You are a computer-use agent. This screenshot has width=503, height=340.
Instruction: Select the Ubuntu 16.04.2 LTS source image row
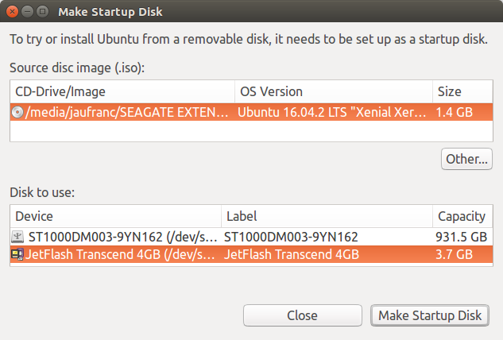click(251, 112)
